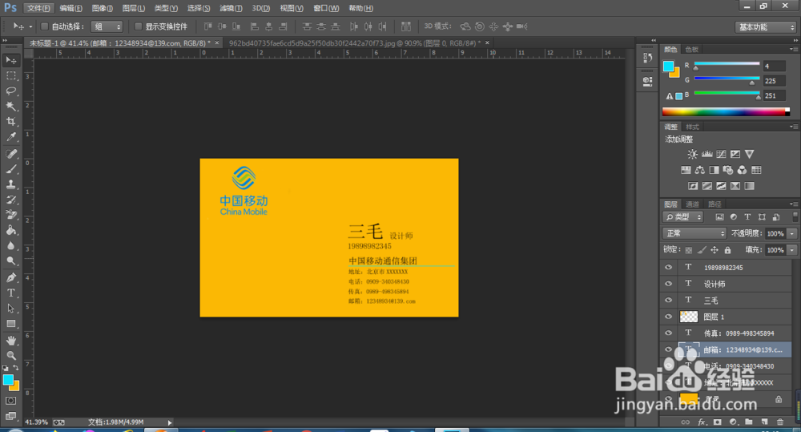The height and width of the screenshot is (432, 801).
Task: Open the 编辑(E) menu
Action: pos(70,8)
